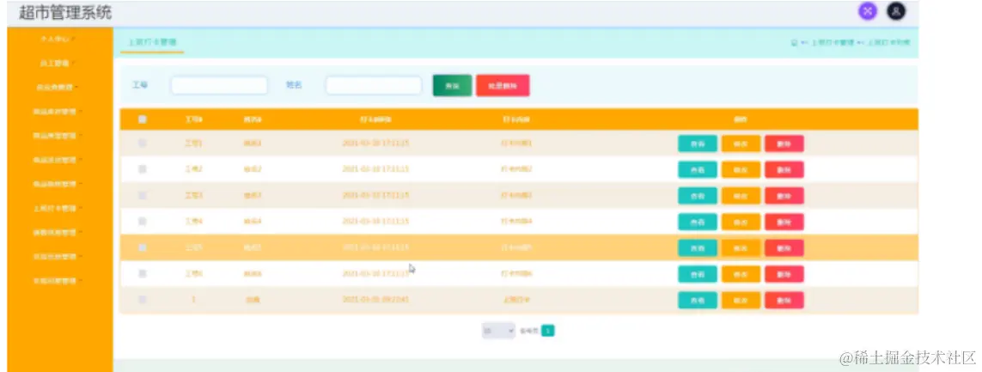Click the green 查询 search button
Screen dimensions: 982x372
452,86
